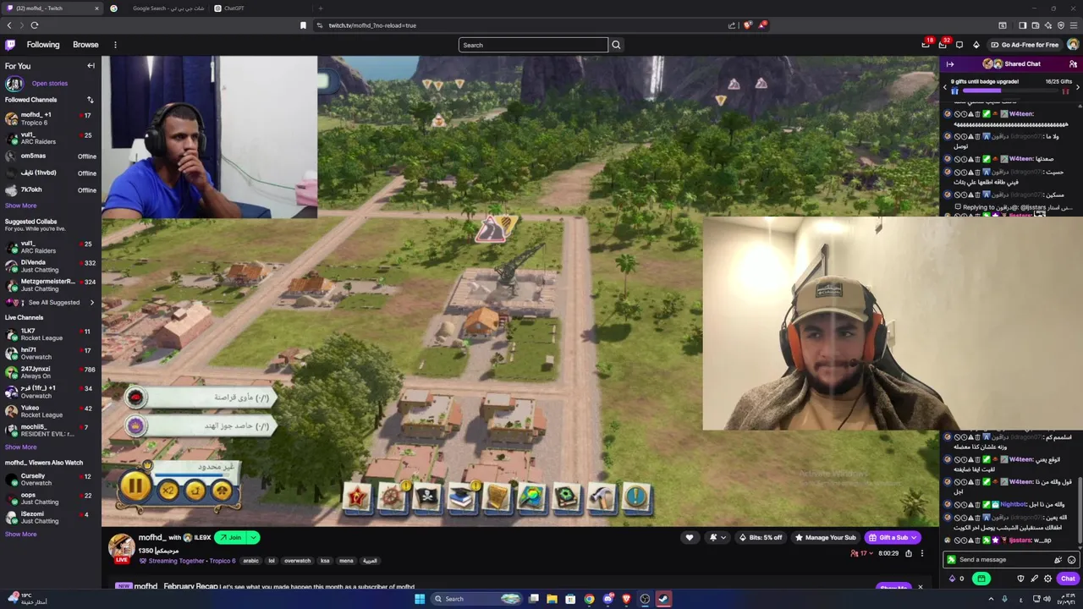This screenshot has height=609, width=1083.
Task: Expand the Gift a Sub dropdown
Action: (x=914, y=538)
